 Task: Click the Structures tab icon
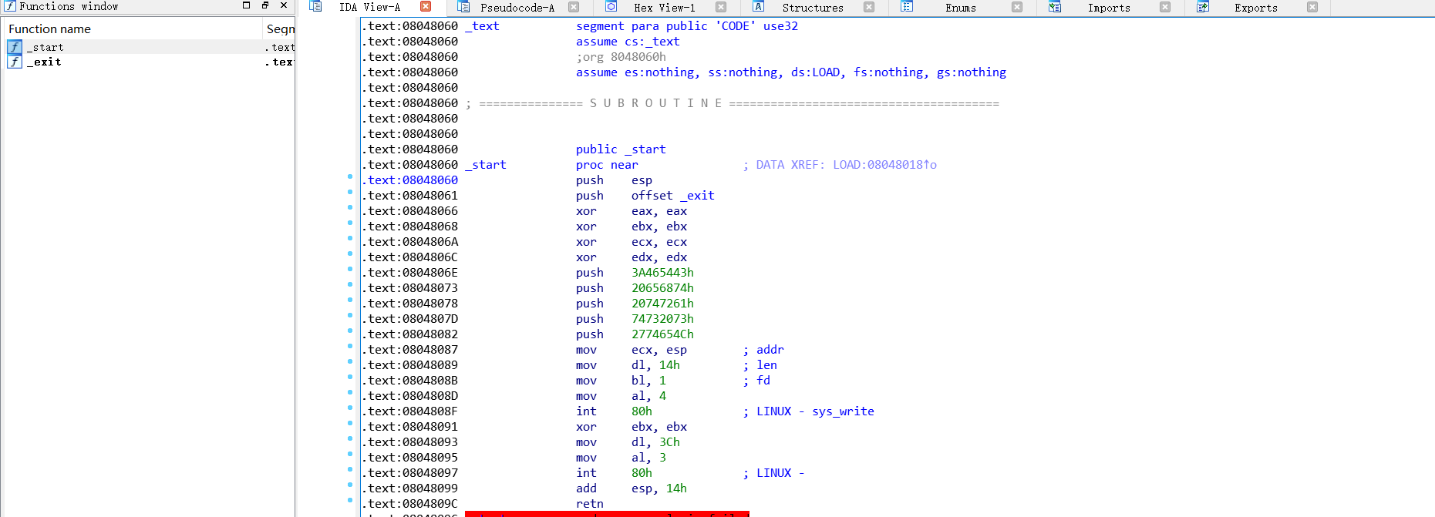point(759,7)
